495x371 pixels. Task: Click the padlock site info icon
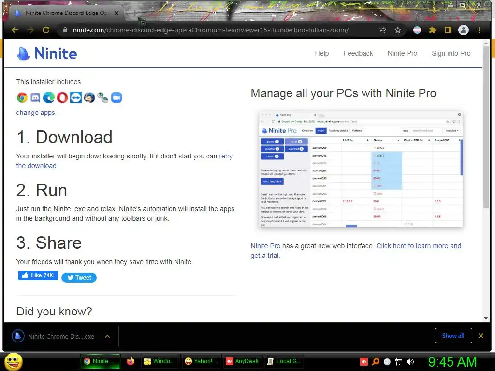click(x=65, y=30)
